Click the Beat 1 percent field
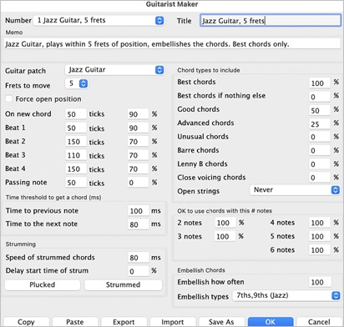This screenshot has height=327, width=344. coord(138,128)
